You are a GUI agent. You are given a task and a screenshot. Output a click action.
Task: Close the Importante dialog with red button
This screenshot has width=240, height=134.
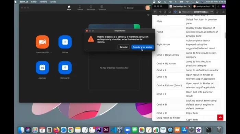pyautogui.click(x=87, y=31)
